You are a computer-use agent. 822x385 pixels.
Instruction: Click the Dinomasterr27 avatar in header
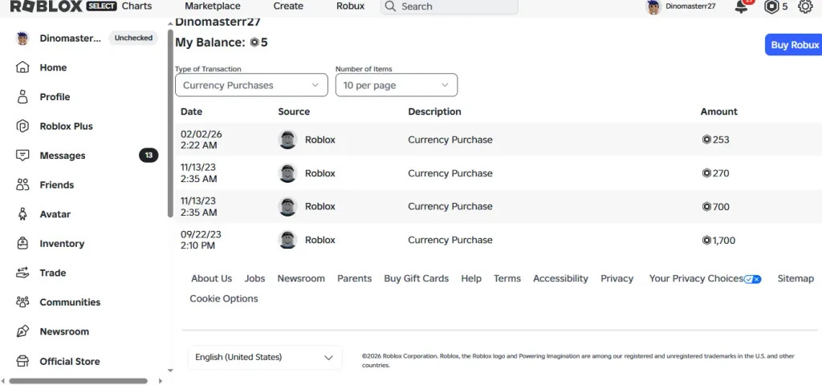pos(653,6)
